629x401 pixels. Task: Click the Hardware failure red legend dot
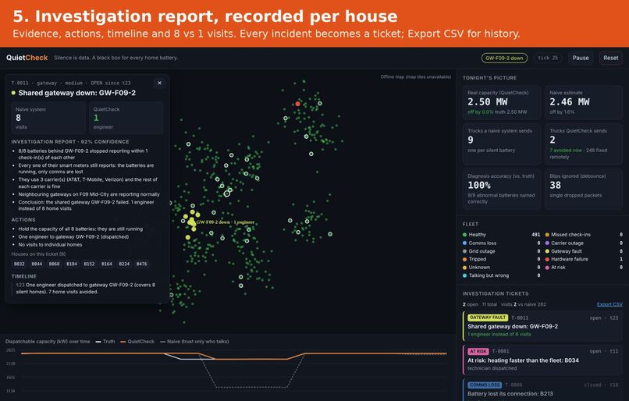point(547,259)
